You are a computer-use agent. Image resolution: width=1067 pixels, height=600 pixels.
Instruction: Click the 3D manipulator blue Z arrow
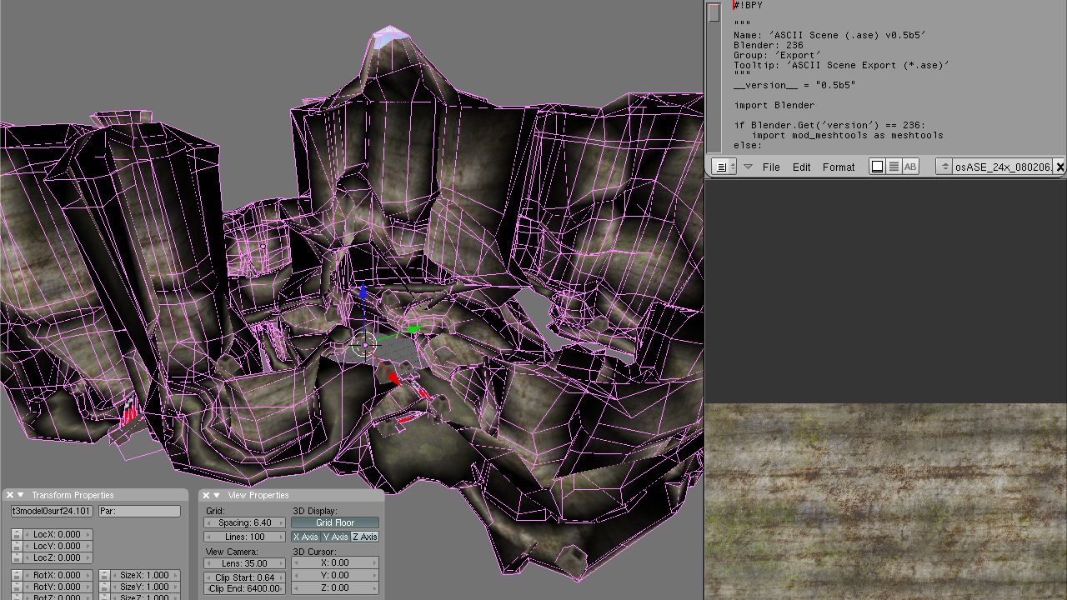(363, 293)
